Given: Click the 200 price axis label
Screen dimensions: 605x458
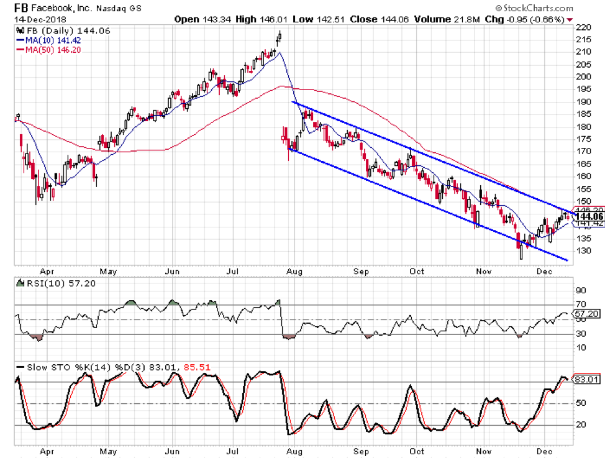Looking at the screenshot, I should [x=583, y=76].
